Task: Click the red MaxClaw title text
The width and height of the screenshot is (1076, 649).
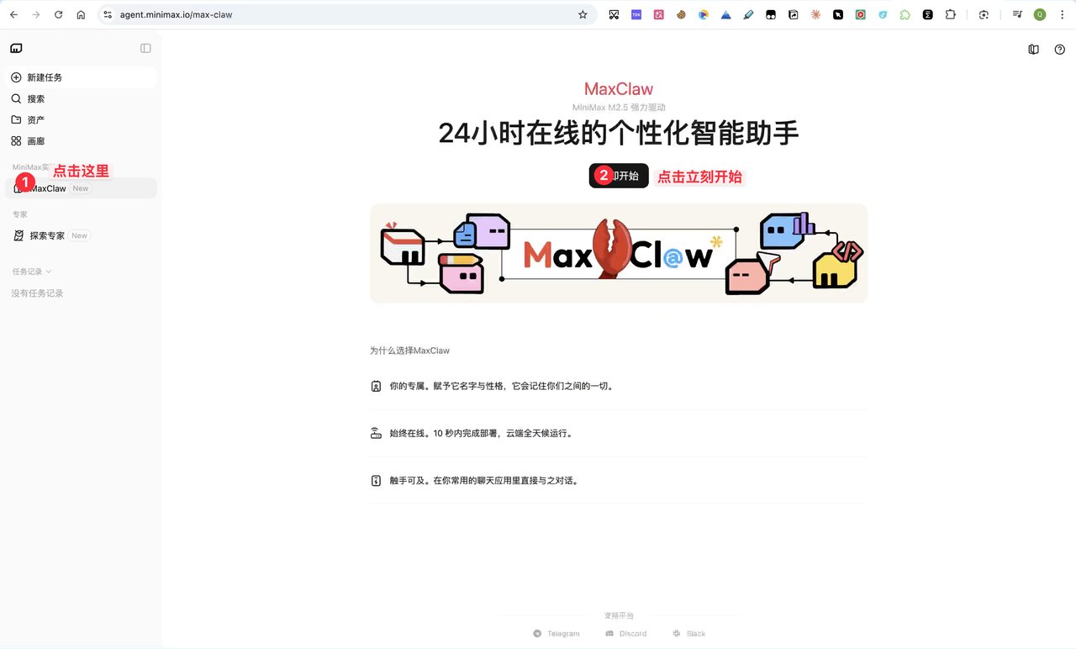Action: (x=619, y=89)
